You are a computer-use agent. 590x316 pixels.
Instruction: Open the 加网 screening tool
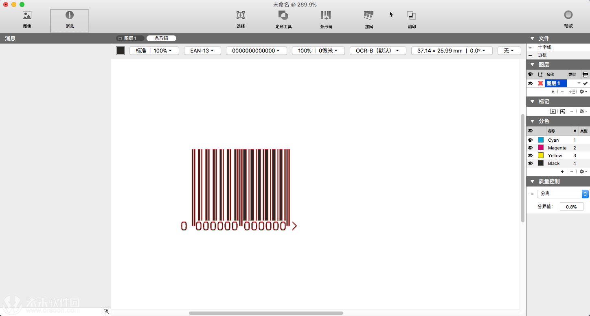point(369,20)
